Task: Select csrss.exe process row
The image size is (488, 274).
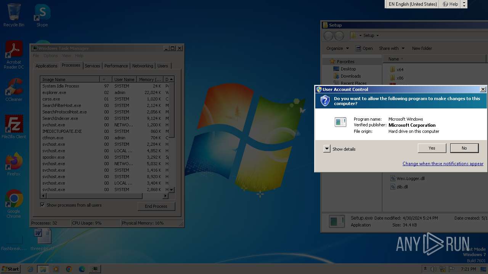Action: pos(104,99)
